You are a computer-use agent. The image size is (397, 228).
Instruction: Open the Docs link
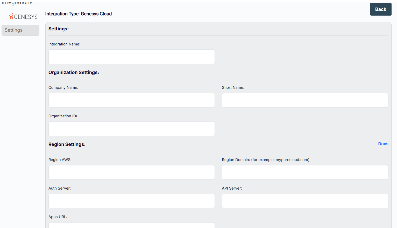click(x=383, y=144)
